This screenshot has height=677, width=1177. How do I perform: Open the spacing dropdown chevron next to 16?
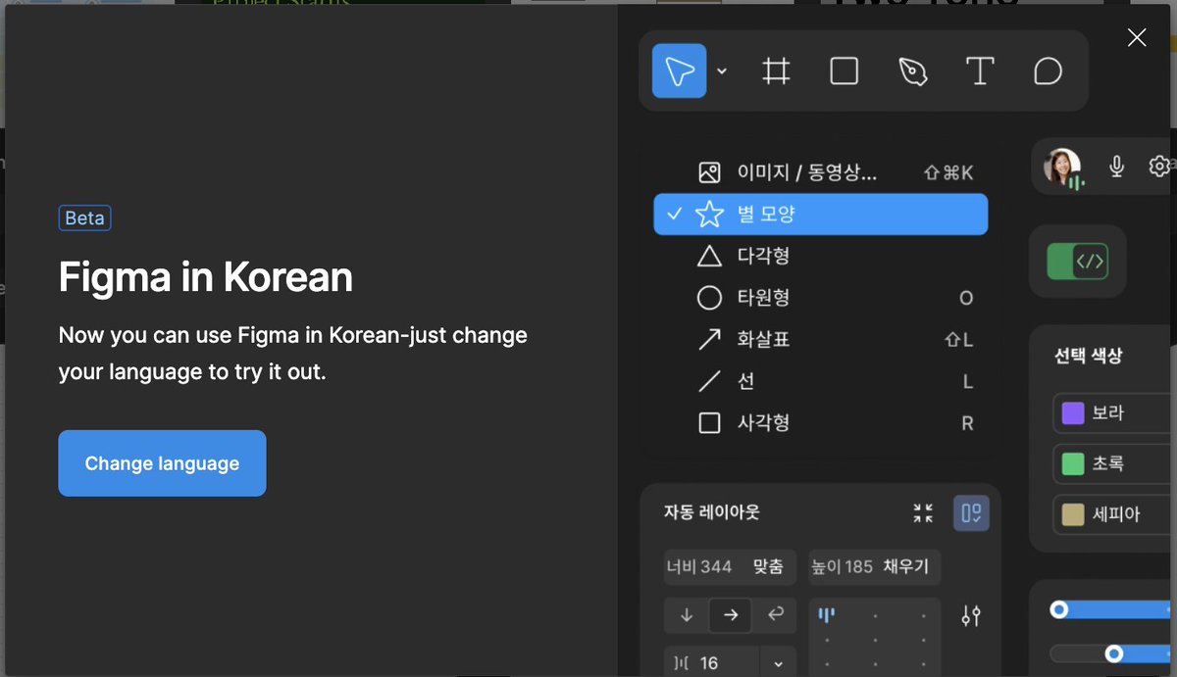[x=779, y=663]
